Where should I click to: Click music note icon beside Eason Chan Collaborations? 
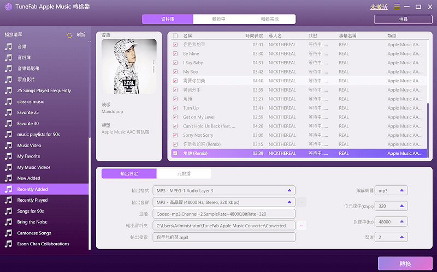click(x=9, y=244)
